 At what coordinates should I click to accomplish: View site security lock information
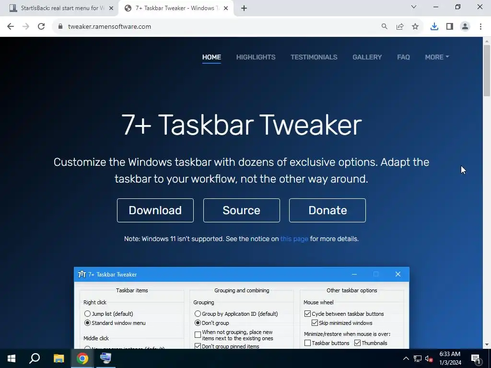click(60, 27)
